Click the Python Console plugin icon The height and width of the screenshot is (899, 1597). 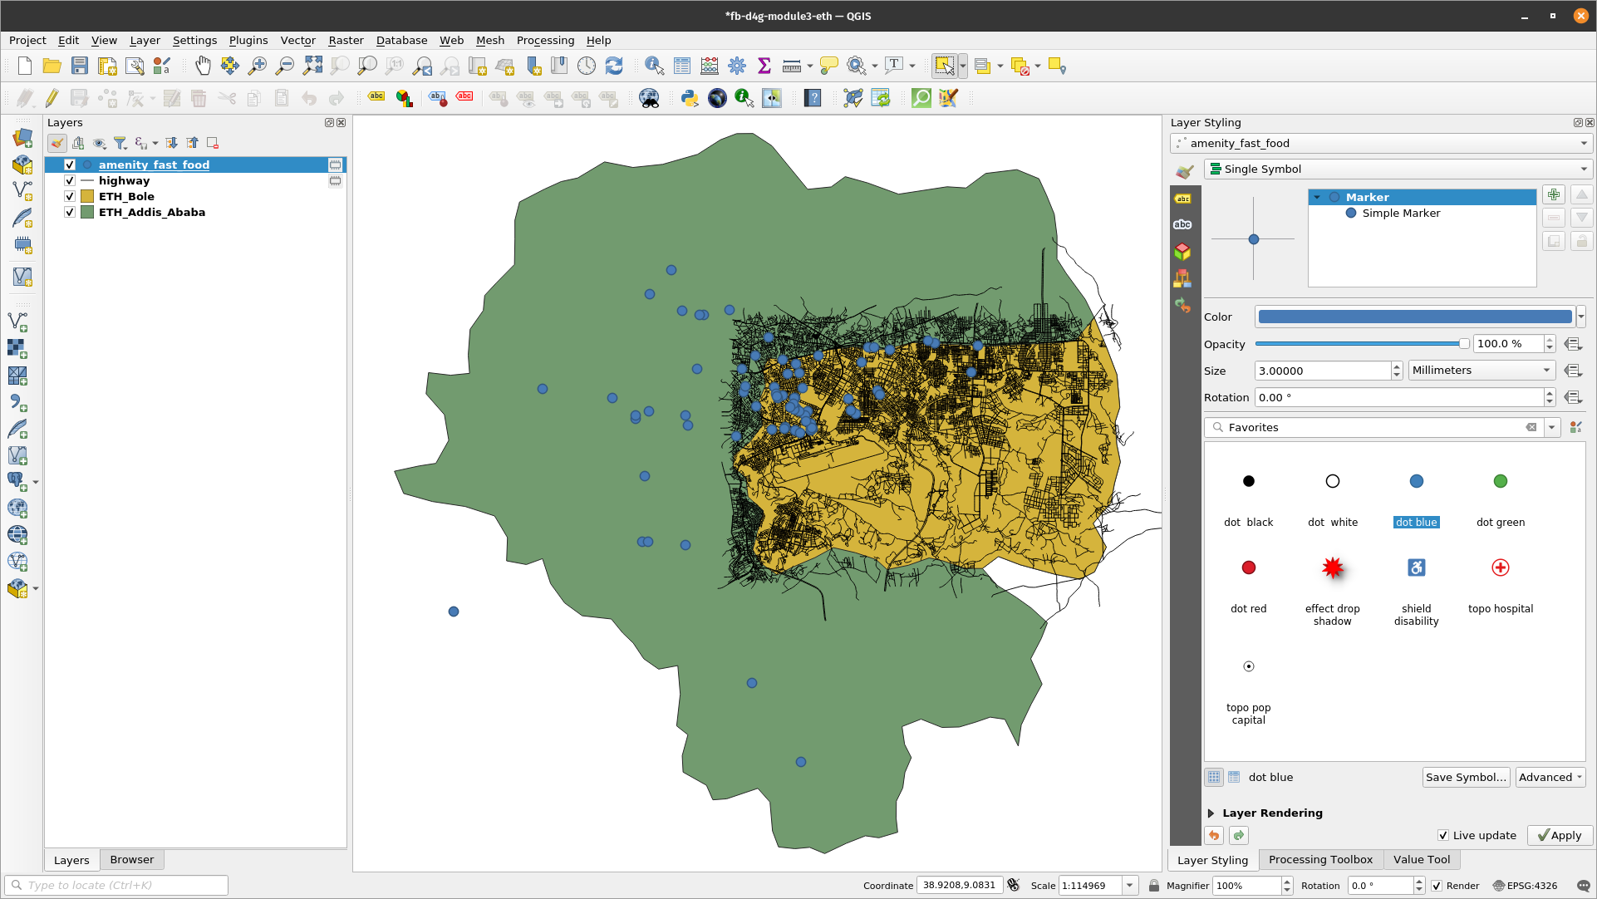pos(689,99)
